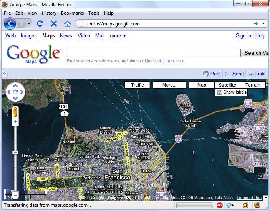Open the Terms of Use link

[249, 198]
